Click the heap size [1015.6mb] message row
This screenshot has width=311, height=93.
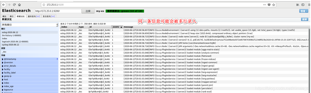[x=184, y=33]
